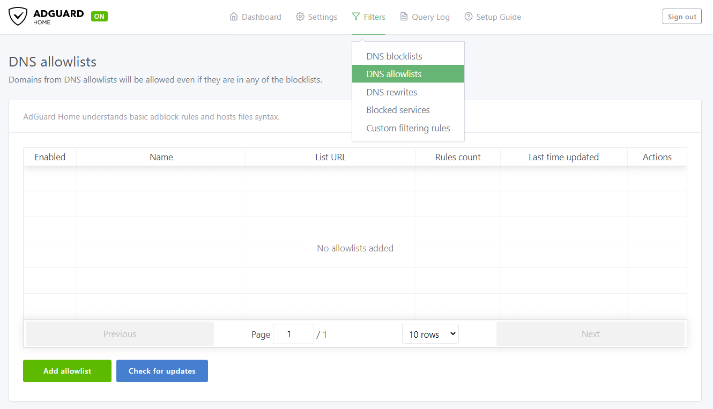Click the Setup Guide question mark icon
This screenshot has width=713, height=409.
[469, 17]
